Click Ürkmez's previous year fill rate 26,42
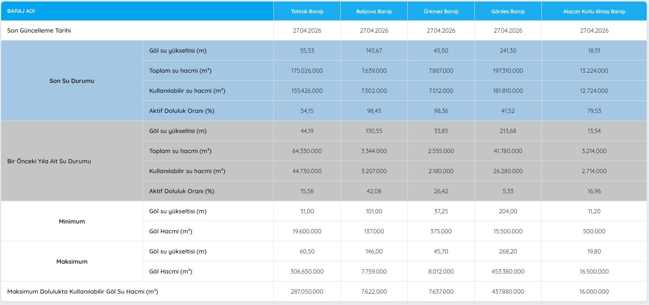Screen dimensions: 649x305 pyautogui.click(x=441, y=191)
